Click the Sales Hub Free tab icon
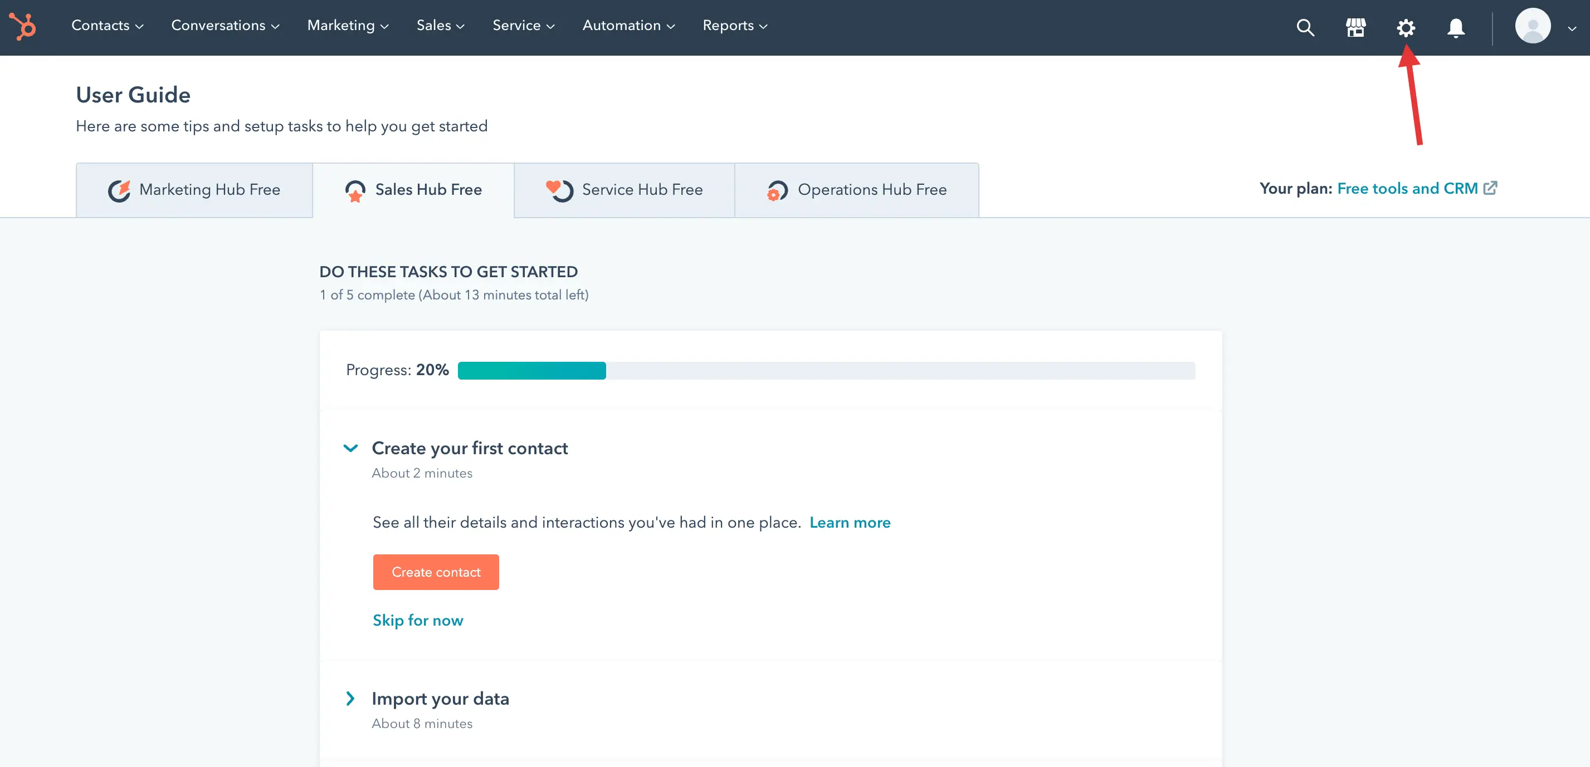 (x=355, y=190)
